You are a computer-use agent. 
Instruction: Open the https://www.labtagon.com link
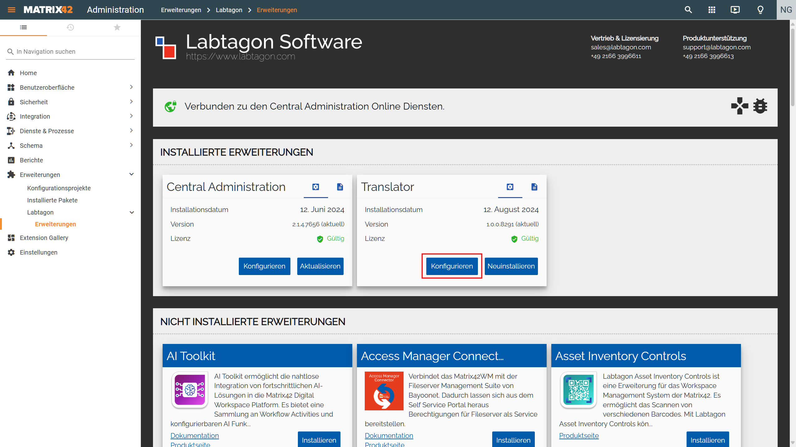click(x=240, y=56)
